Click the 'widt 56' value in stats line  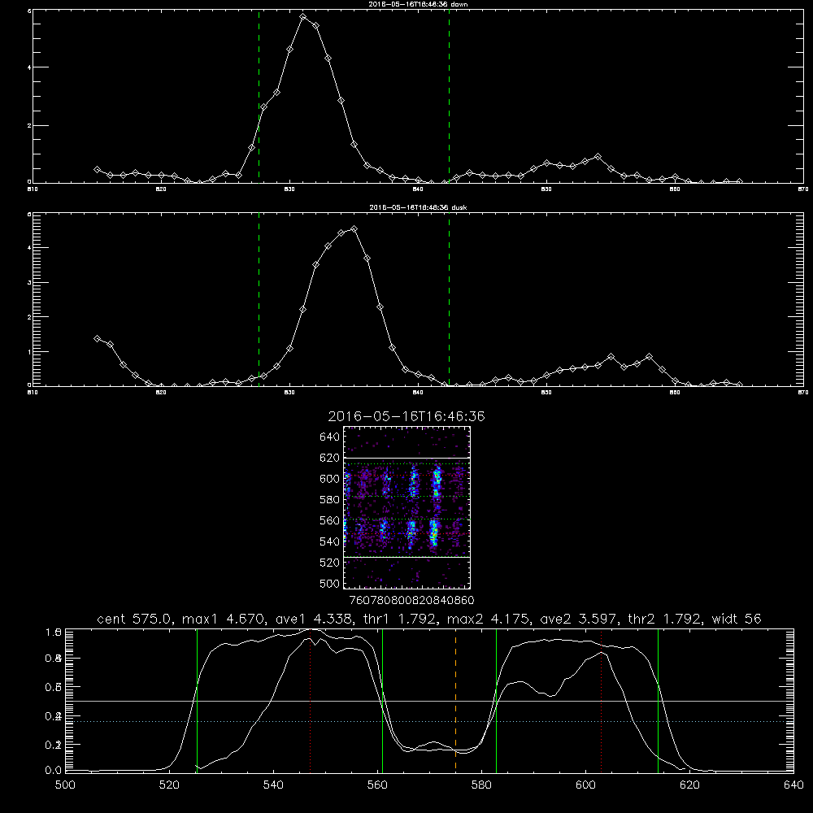(x=737, y=619)
